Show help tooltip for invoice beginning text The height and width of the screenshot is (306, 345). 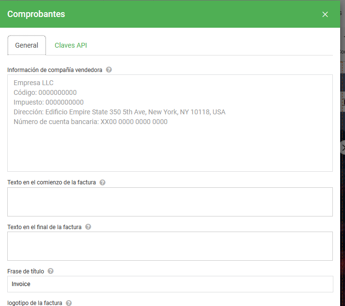pos(103,182)
